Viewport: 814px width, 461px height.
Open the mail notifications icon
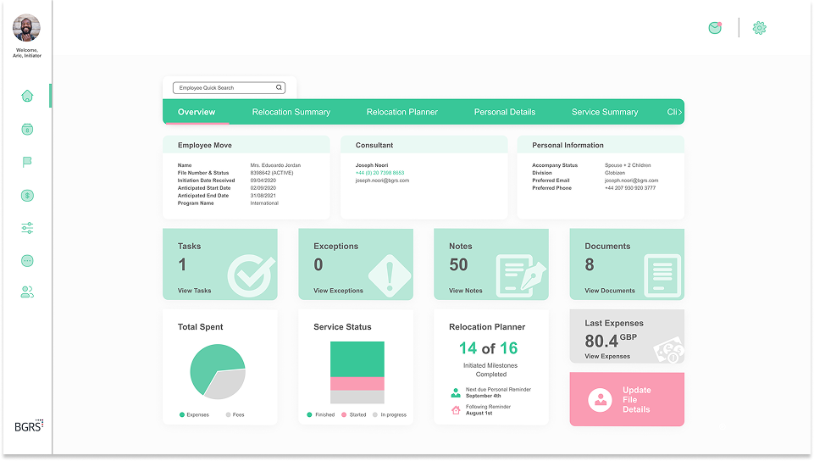(x=716, y=28)
